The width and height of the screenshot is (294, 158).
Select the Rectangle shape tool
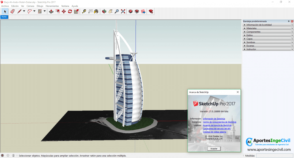40,12
